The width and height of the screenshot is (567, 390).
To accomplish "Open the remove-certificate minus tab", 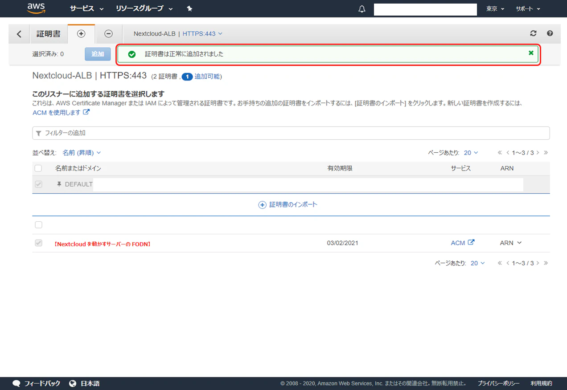I will pyautogui.click(x=108, y=34).
